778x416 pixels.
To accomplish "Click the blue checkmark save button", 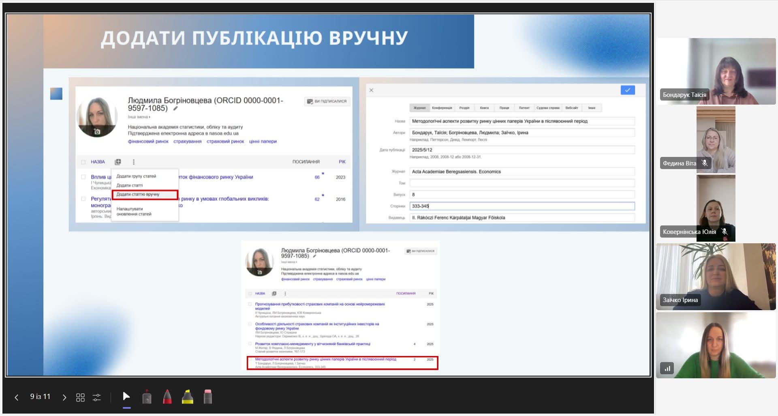I will pos(627,90).
